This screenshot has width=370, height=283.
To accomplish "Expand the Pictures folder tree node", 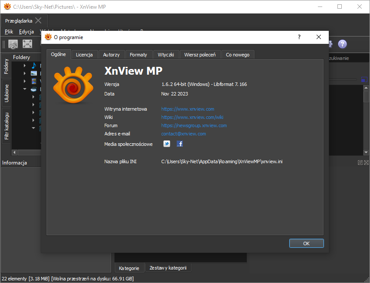I will [x=25, y=73].
